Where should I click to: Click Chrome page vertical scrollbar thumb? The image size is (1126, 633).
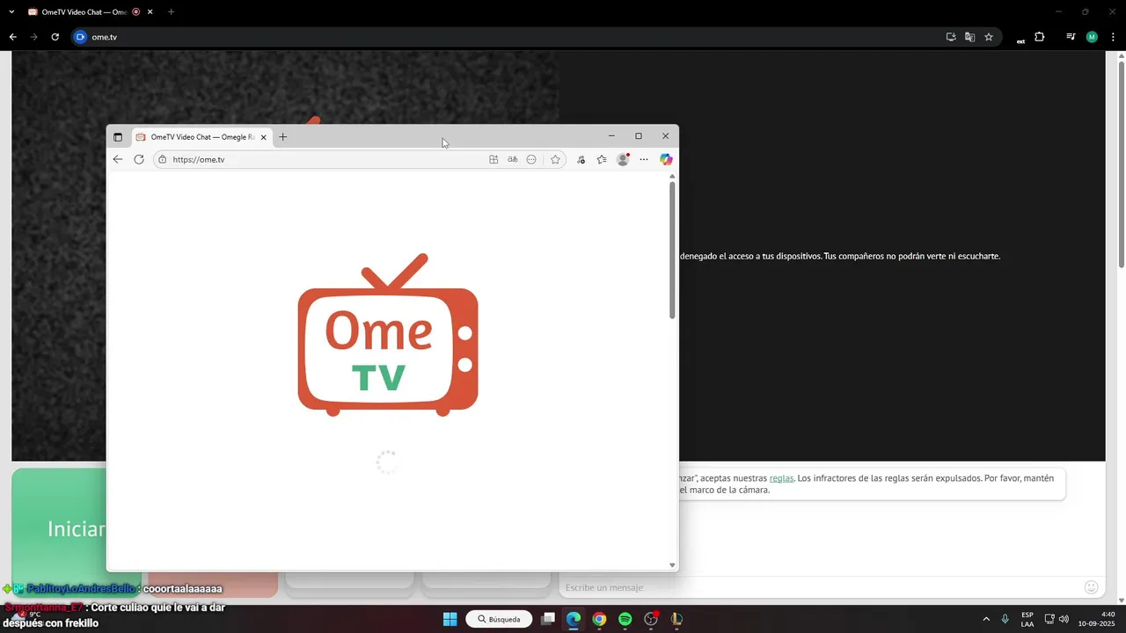(x=1121, y=164)
